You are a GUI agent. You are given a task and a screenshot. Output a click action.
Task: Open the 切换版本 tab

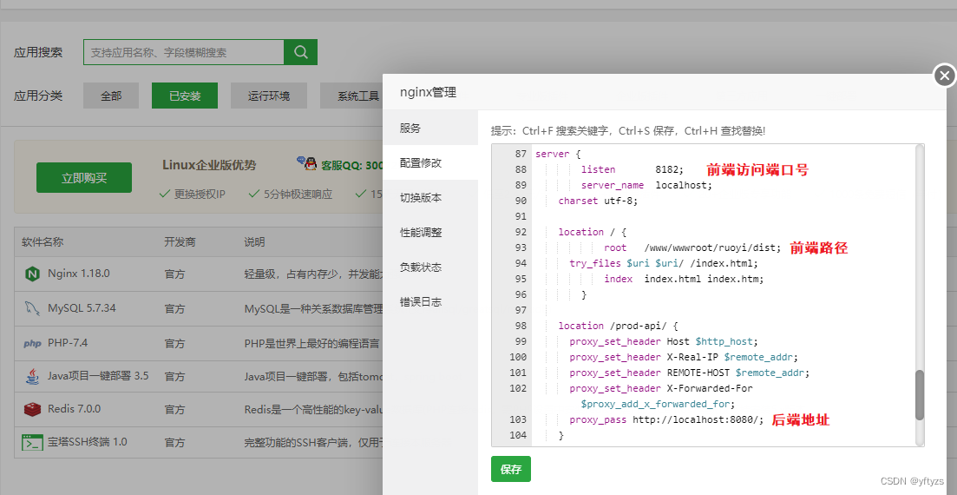click(x=430, y=198)
